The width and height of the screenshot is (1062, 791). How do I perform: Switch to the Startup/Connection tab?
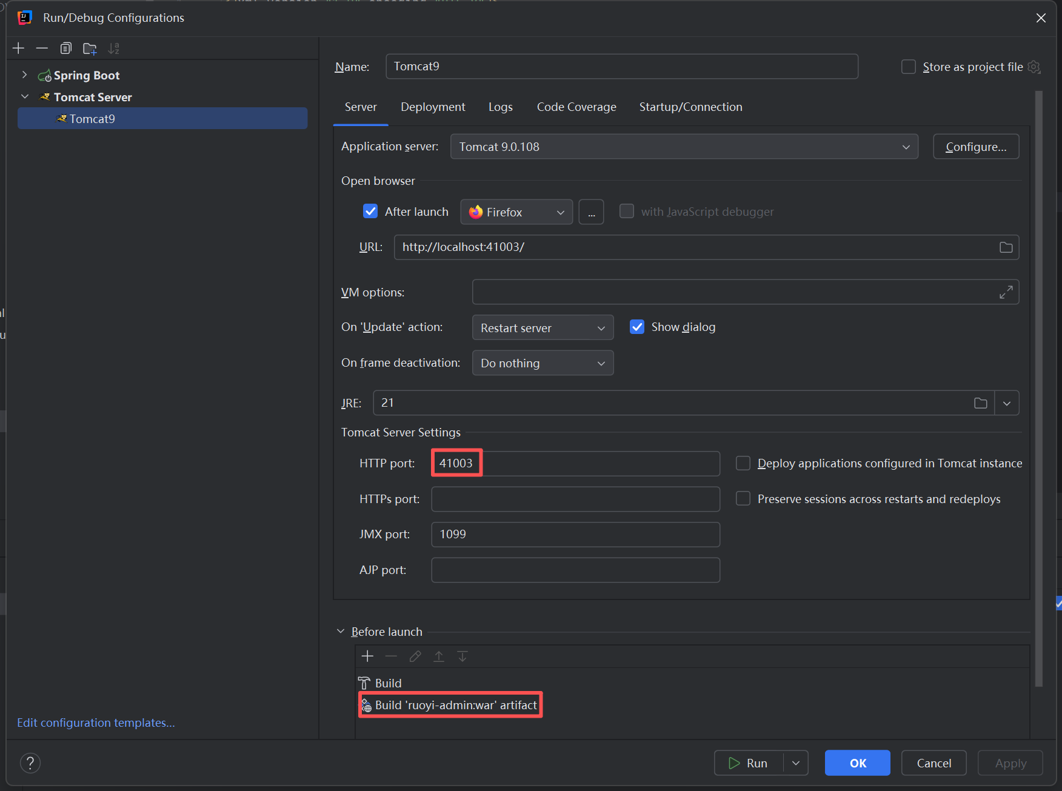click(690, 107)
